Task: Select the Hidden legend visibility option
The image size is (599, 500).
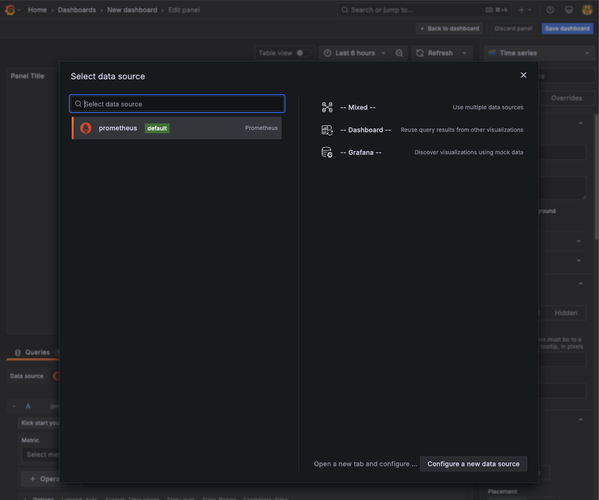Action: 566,313
